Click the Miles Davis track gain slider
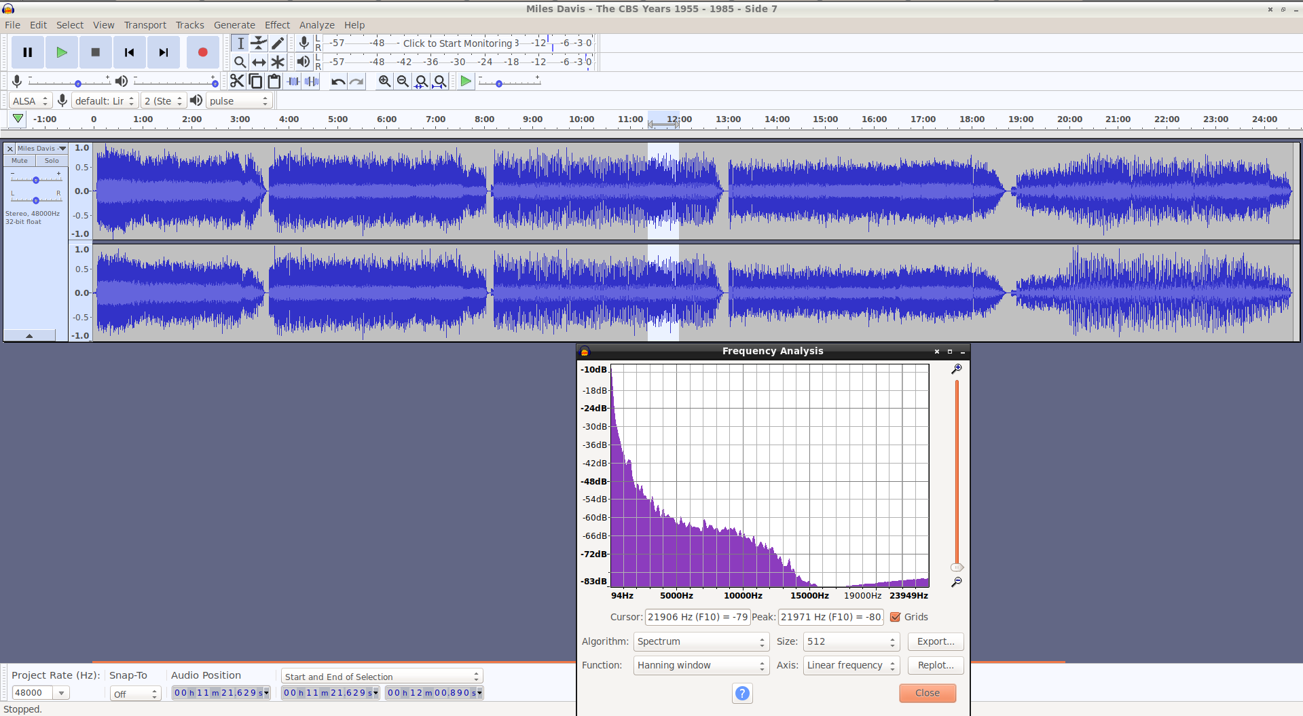The image size is (1303, 716). pyautogui.click(x=36, y=179)
